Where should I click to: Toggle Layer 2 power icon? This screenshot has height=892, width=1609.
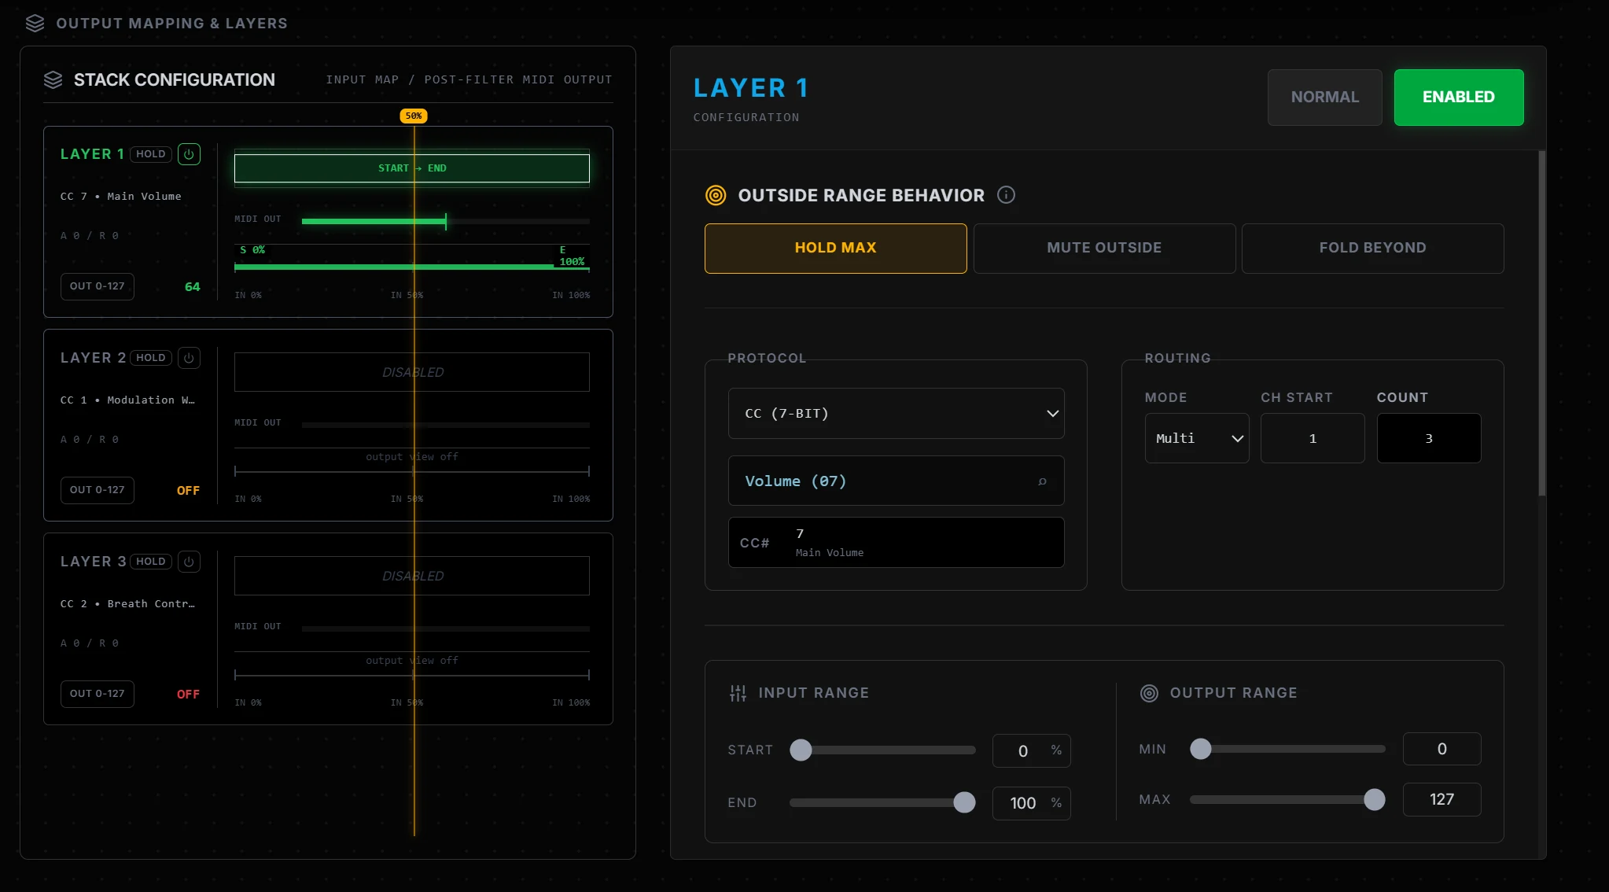(x=189, y=358)
